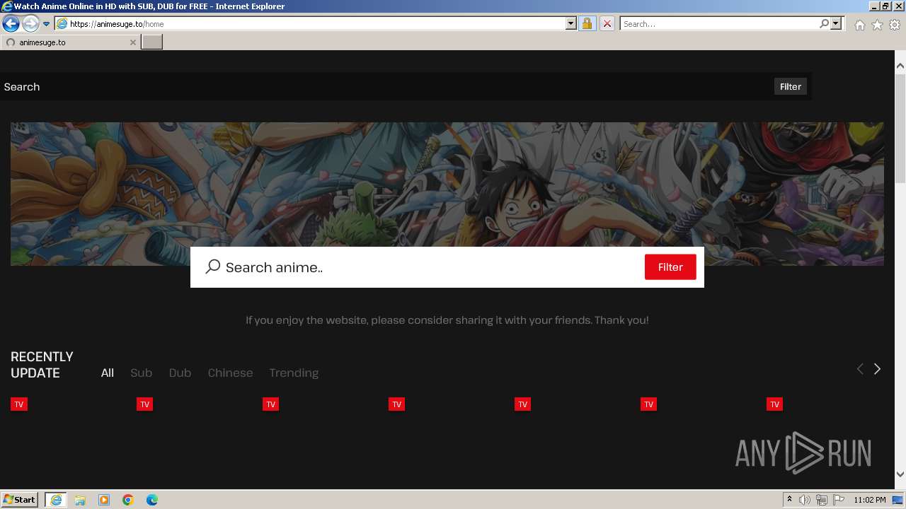Screen dimensions: 906x509
Task: Launch Edge from the taskbar
Action: tap(152, 500)
